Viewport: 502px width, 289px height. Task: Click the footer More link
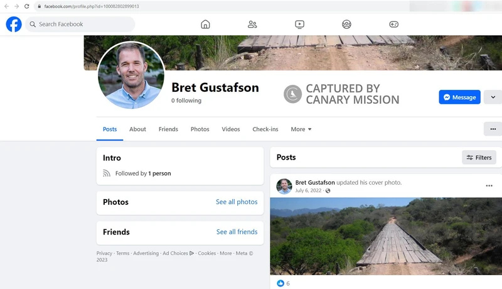point(226,253)
